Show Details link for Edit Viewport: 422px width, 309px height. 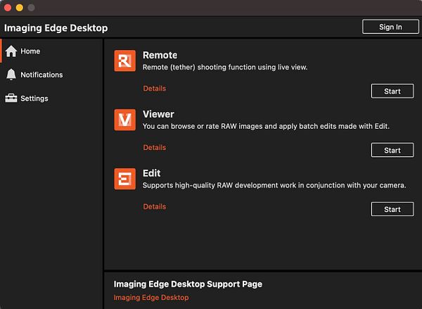pos(154,207)
